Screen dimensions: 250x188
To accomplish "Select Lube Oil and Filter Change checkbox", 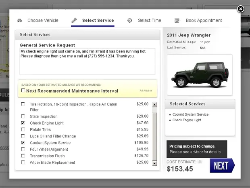I will (x=23, y=136).
